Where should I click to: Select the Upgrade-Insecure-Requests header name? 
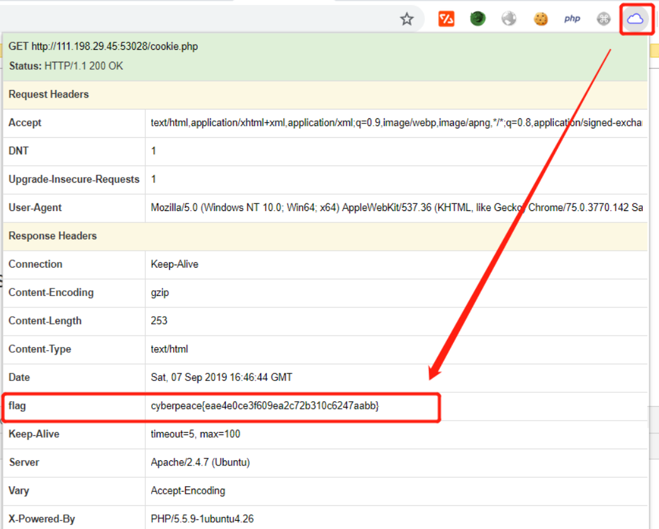click(74, 179)
